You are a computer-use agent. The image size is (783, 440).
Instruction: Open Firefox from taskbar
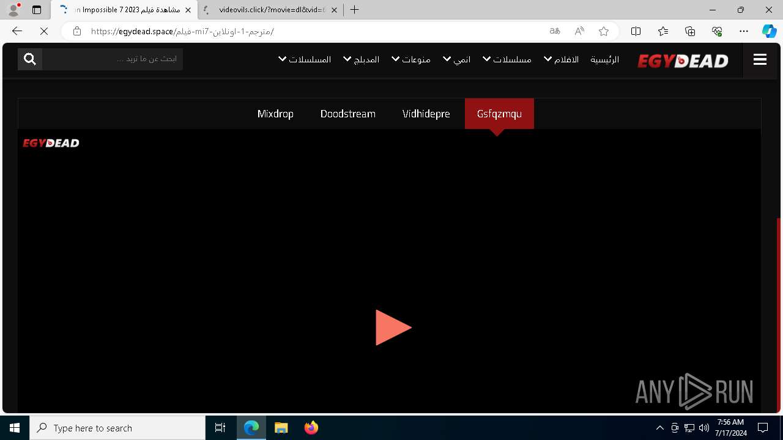point(311,428)
